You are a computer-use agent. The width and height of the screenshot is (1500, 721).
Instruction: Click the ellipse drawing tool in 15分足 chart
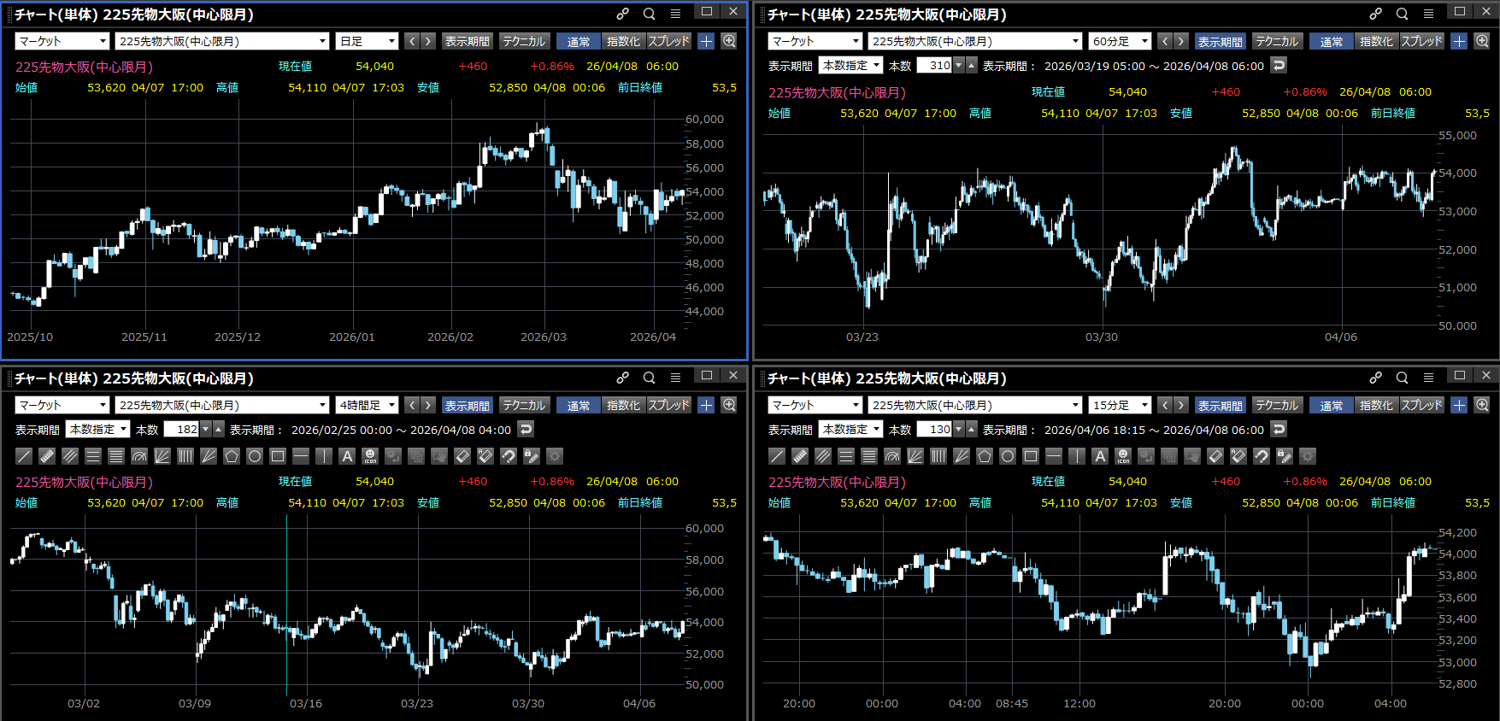click(1008, 456)
